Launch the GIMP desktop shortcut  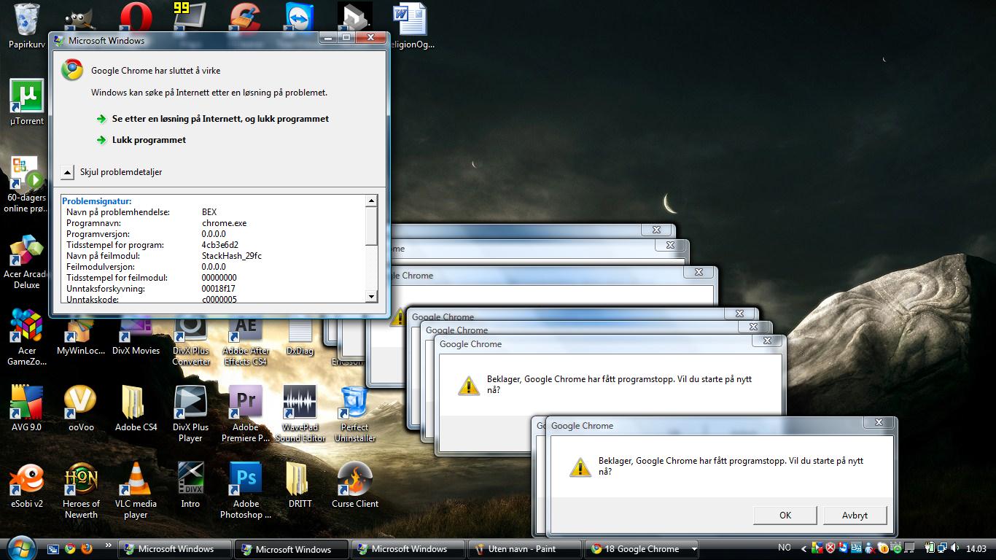coord(81,20)
